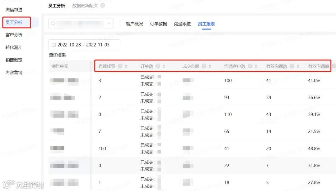This screenshot has height=191, width=336.
Task: Click the help icon next to 订单数
Action: [158, 66]
